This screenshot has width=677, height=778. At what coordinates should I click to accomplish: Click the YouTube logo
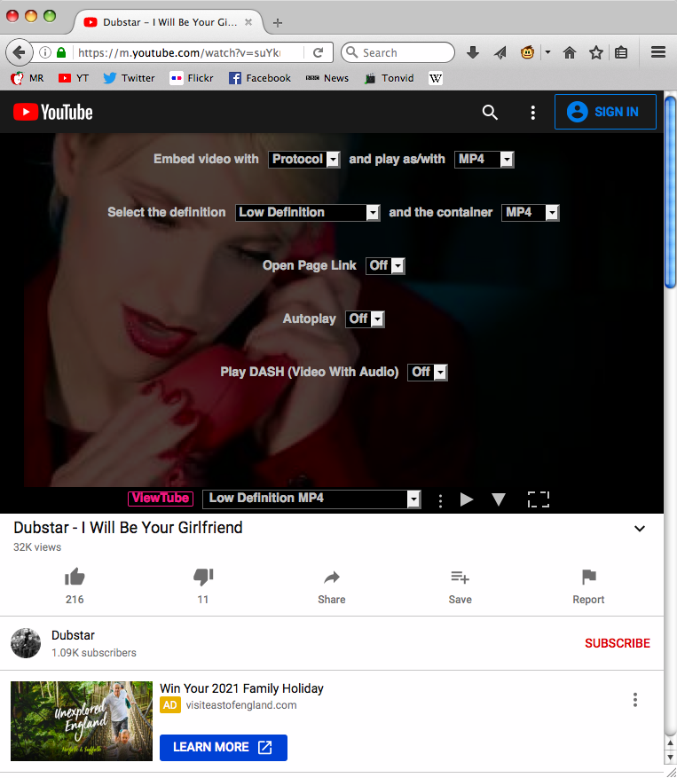point(53,112)
